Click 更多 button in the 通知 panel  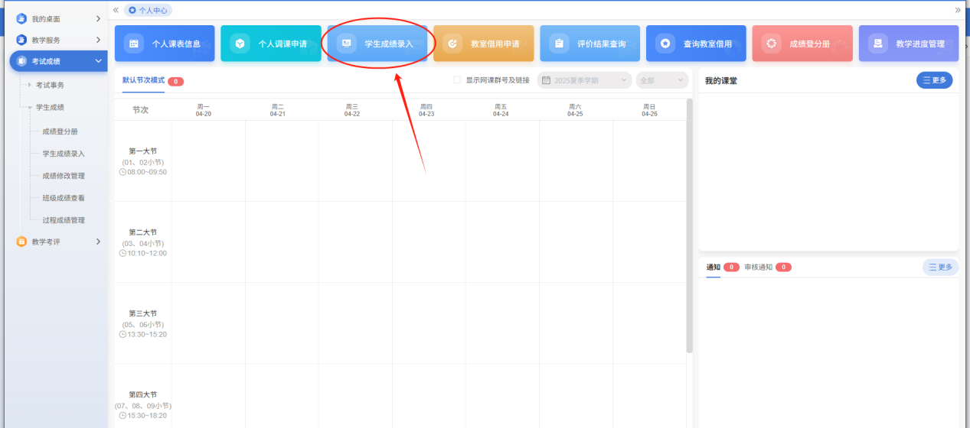click(940, 267)
